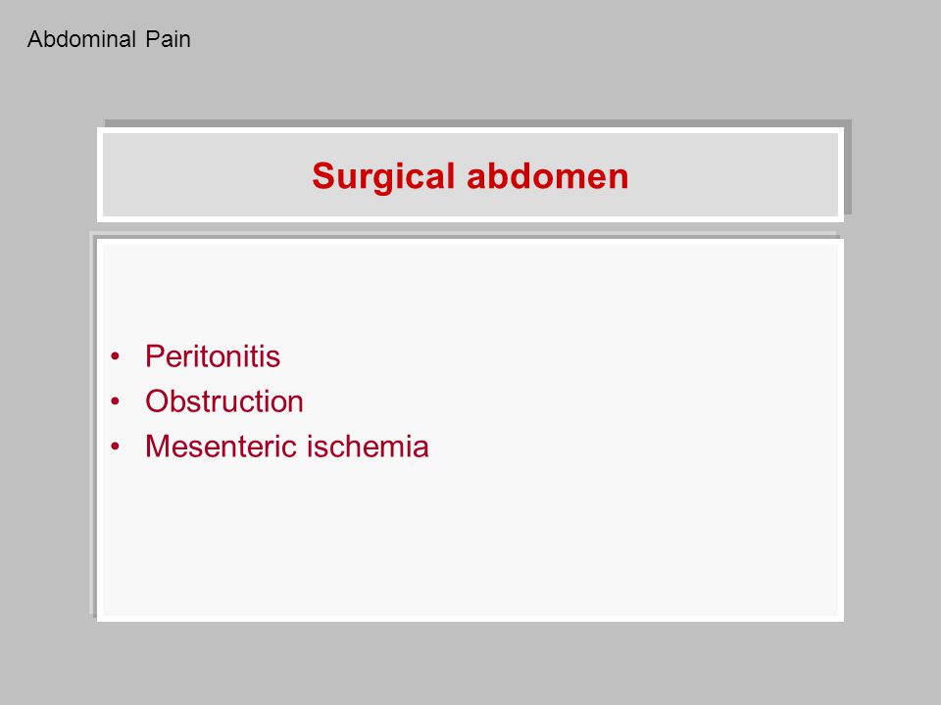
Task: Click the title box left of "Surgical"
Action: (x=204, y=175)
